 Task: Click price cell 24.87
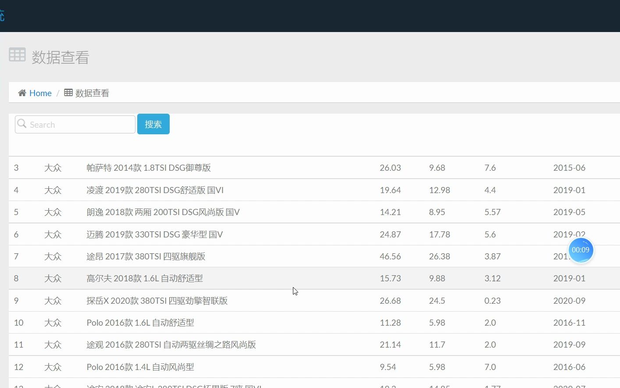pyautogui.click(x=390, y=234)
